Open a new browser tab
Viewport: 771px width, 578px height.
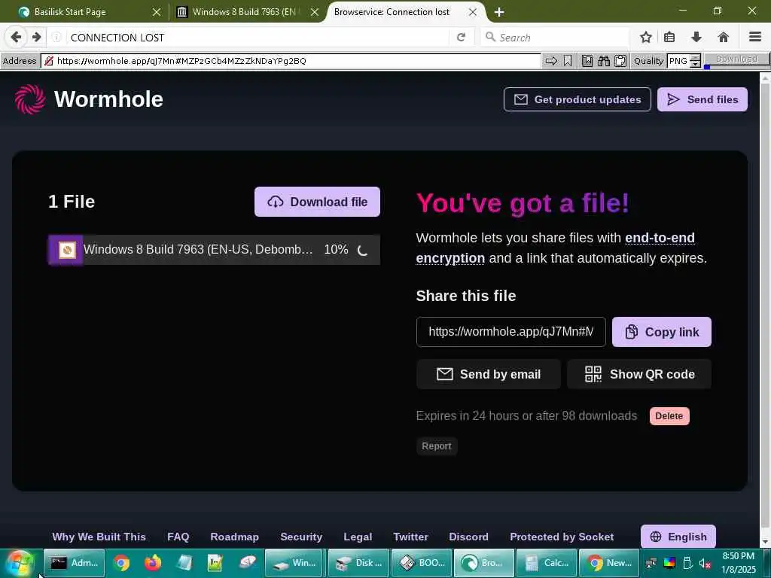[499, 12]
